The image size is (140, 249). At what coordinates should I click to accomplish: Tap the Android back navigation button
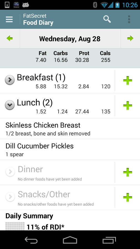(31, 240)
